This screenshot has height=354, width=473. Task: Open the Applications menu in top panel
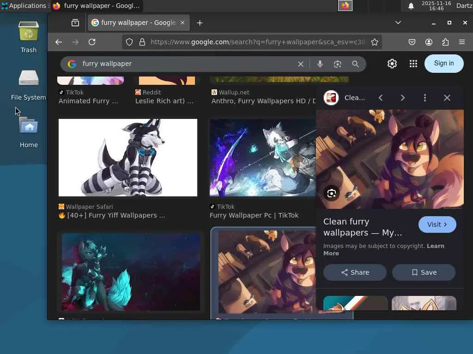click(x=24, y=6)
